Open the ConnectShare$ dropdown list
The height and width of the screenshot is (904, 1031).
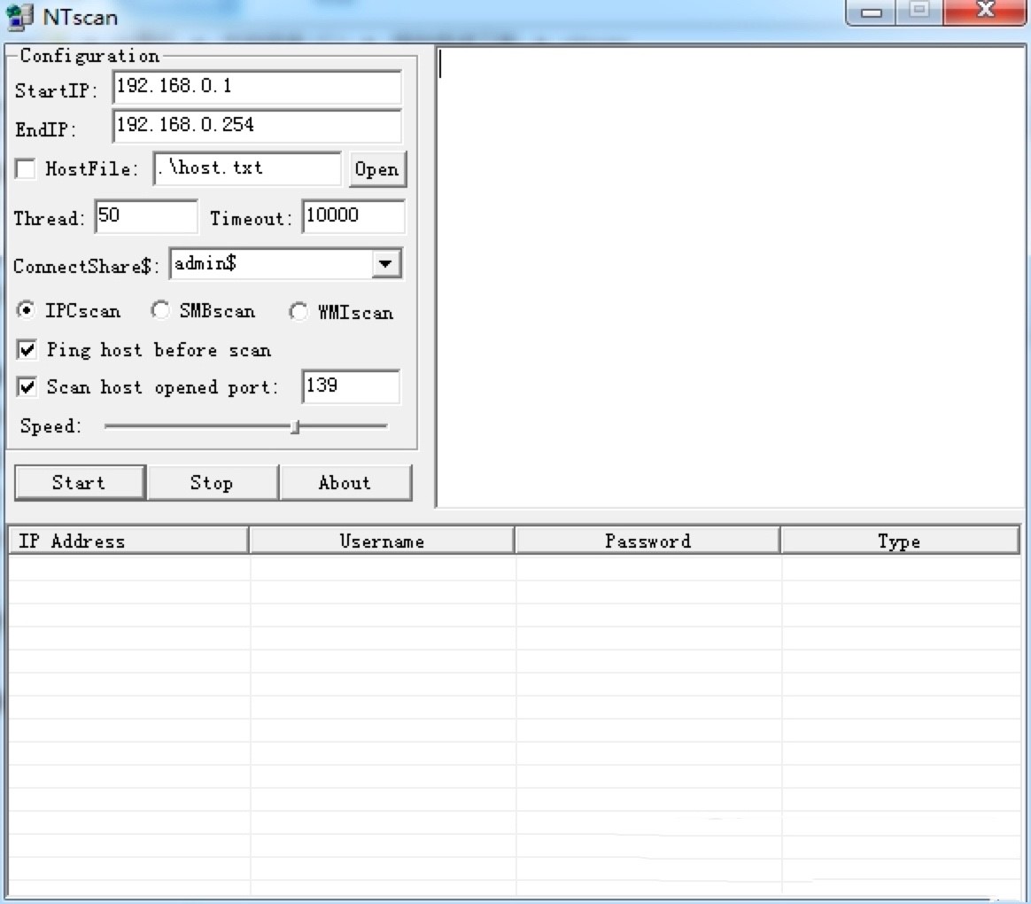click(x=386, y=263)
